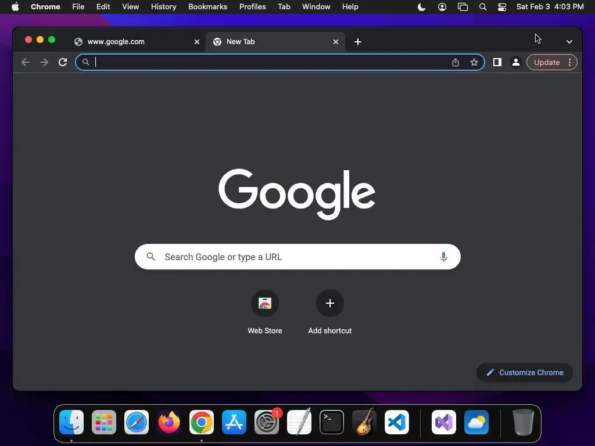Click the Google logo
The image size is (595, 446).
coord(297,194)
